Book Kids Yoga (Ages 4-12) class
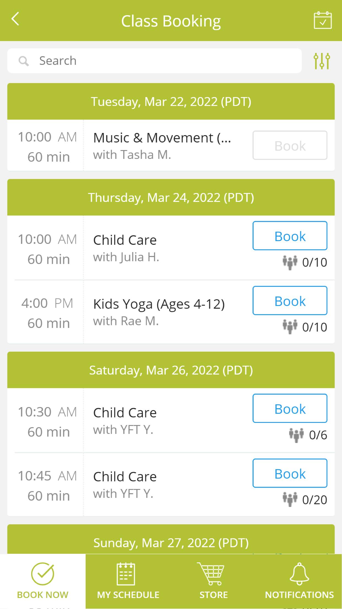Viewport: 342px width, 609px height. 290,301
